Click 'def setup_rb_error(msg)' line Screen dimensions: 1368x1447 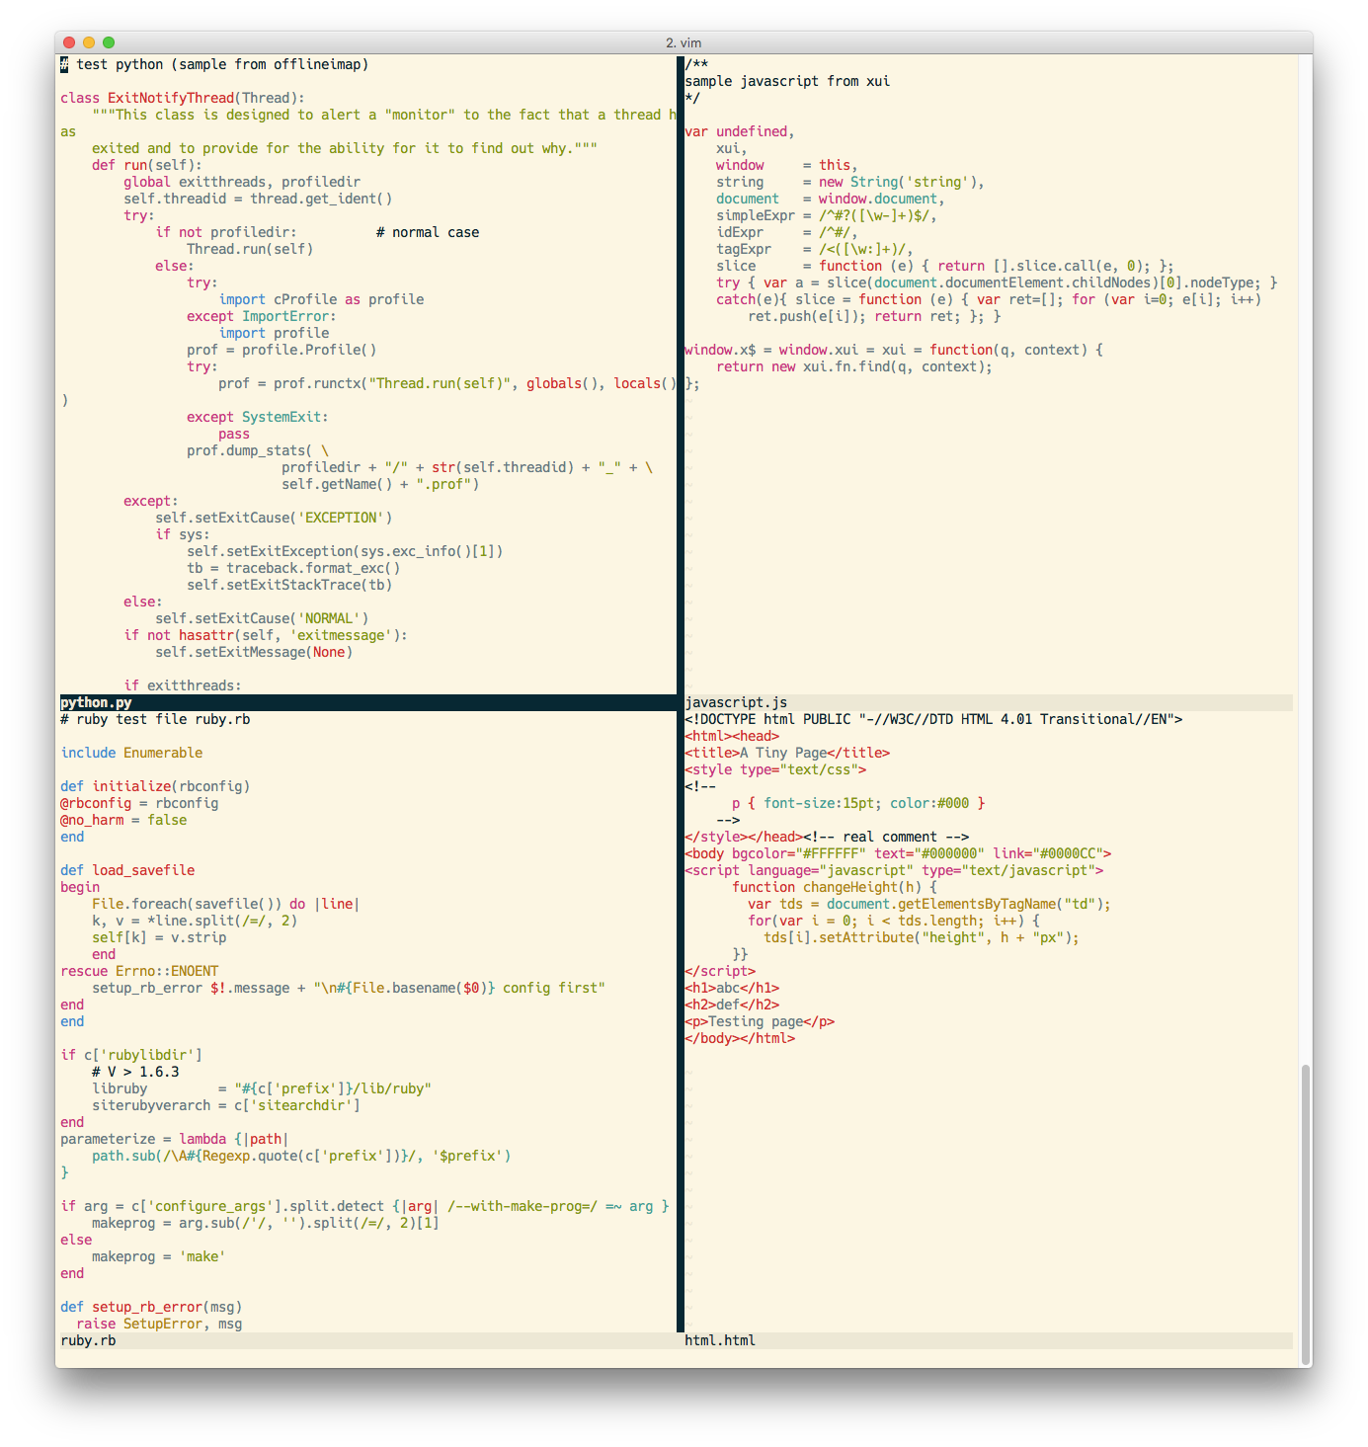pyautogui.click(x=151, y=1307)
